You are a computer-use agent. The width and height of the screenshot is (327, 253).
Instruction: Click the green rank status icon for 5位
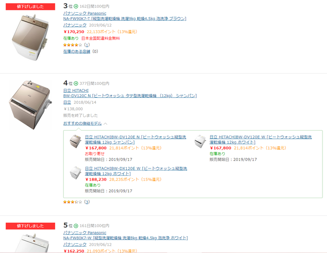coord(76,226)
